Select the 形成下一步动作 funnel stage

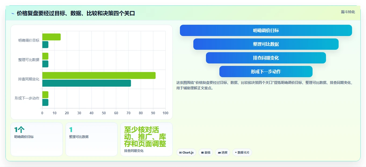[x=266, y=72]
